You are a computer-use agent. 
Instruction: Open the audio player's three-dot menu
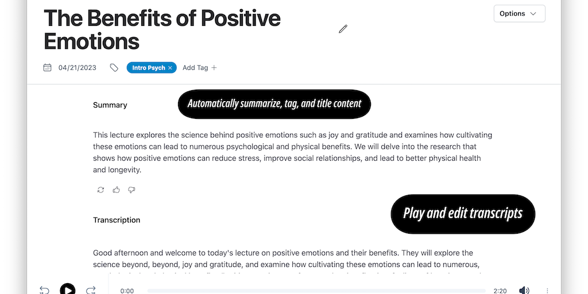[547, 291]
